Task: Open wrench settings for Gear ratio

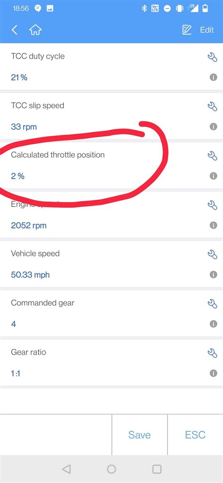Action: [x=213, y=353]
